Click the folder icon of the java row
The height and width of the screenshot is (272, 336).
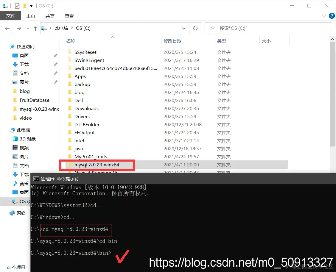click(70, 148)
